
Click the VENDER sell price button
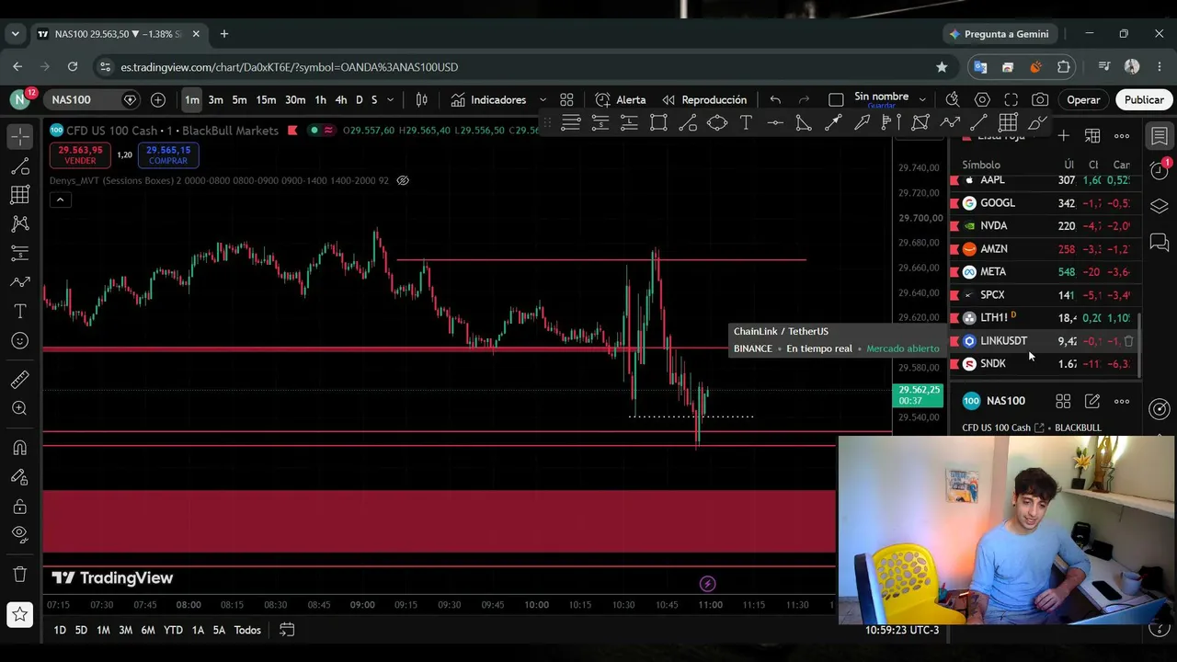coord(80,154)
